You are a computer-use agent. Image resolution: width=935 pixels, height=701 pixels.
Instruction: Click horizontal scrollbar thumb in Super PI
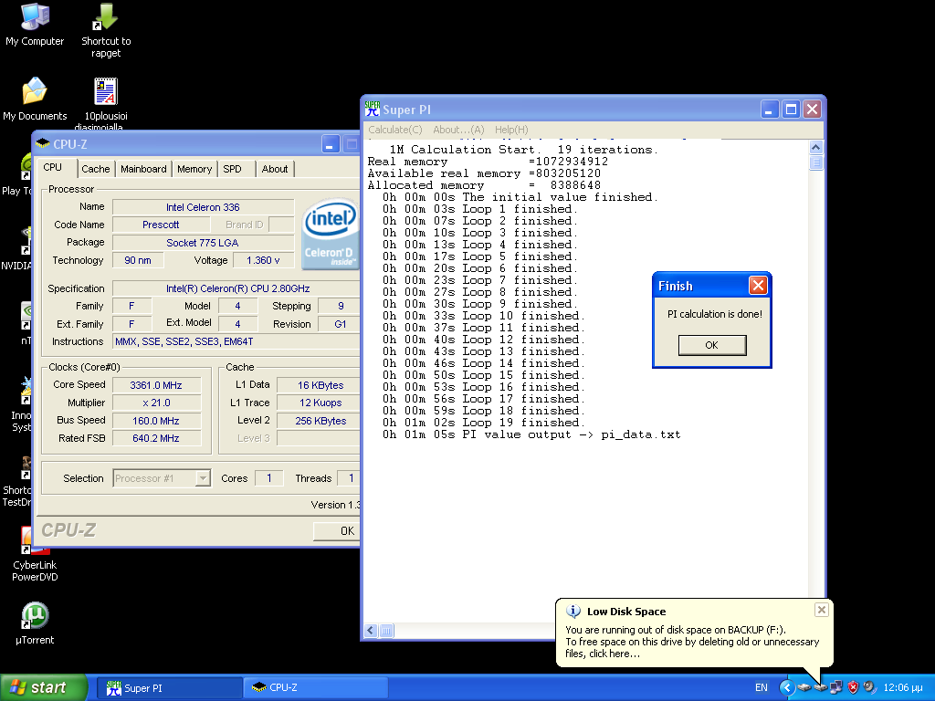[x=386, y=631]
